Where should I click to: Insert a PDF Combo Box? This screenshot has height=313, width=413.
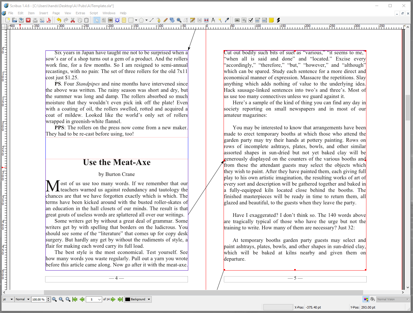(258, 20)
